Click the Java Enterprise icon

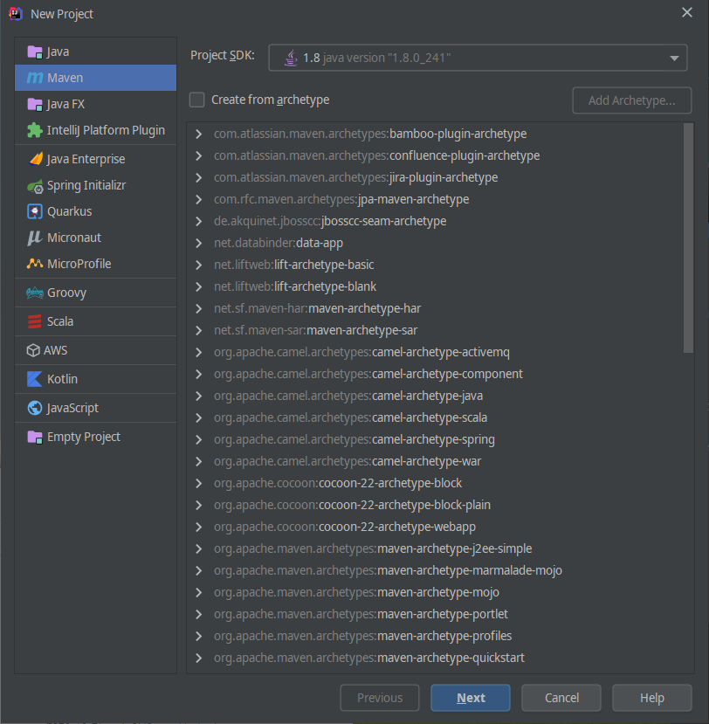pos(36,159)
